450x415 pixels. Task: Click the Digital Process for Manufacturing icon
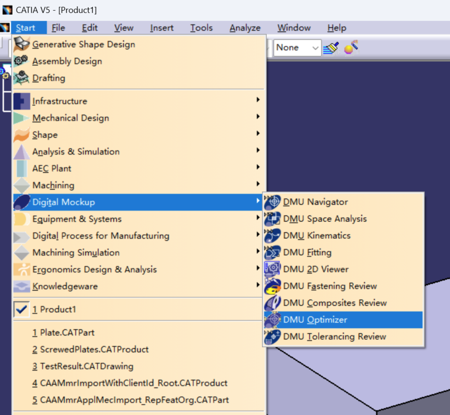pos(22,237)
